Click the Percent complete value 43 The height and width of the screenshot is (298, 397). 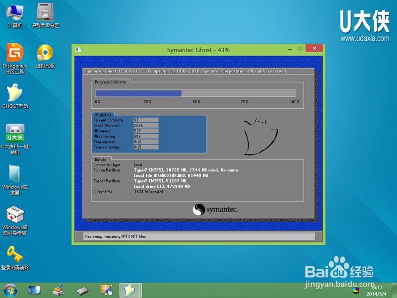pyautogui.click(x=146, y=120)
